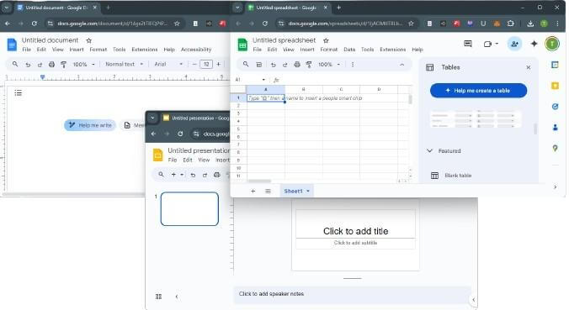The image size is (569, 310).
Task: Search menus in Sheets toolbar
Action: [246, 64]
